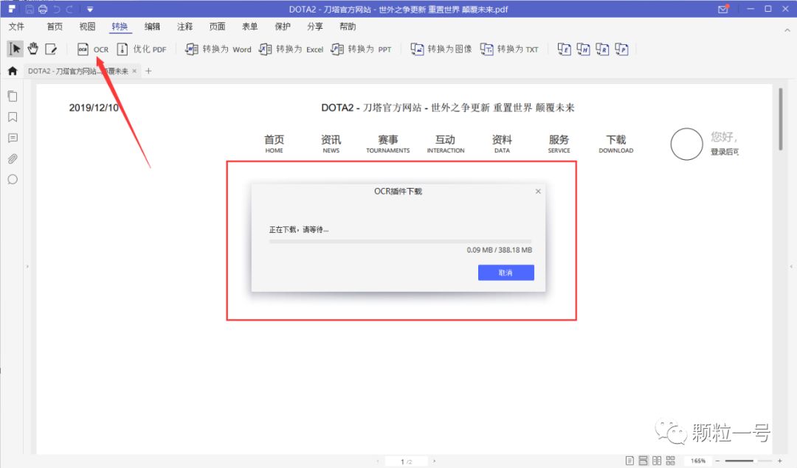Screen dimensions: 797x468
Task: Choose the Edit text tool icon
Action: (x=51, y=49)
